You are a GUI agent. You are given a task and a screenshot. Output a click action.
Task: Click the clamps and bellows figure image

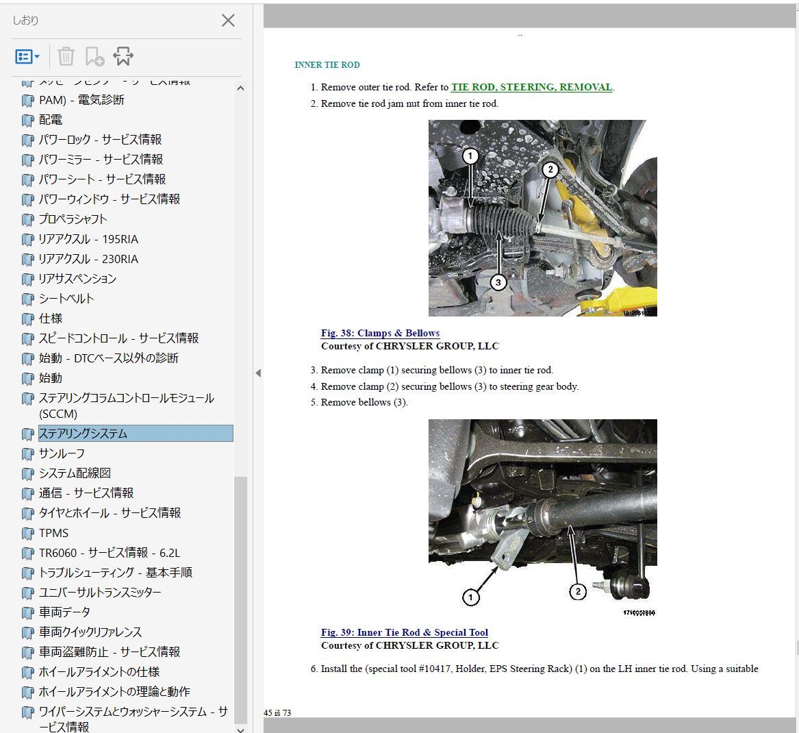[x=542, y=218]
